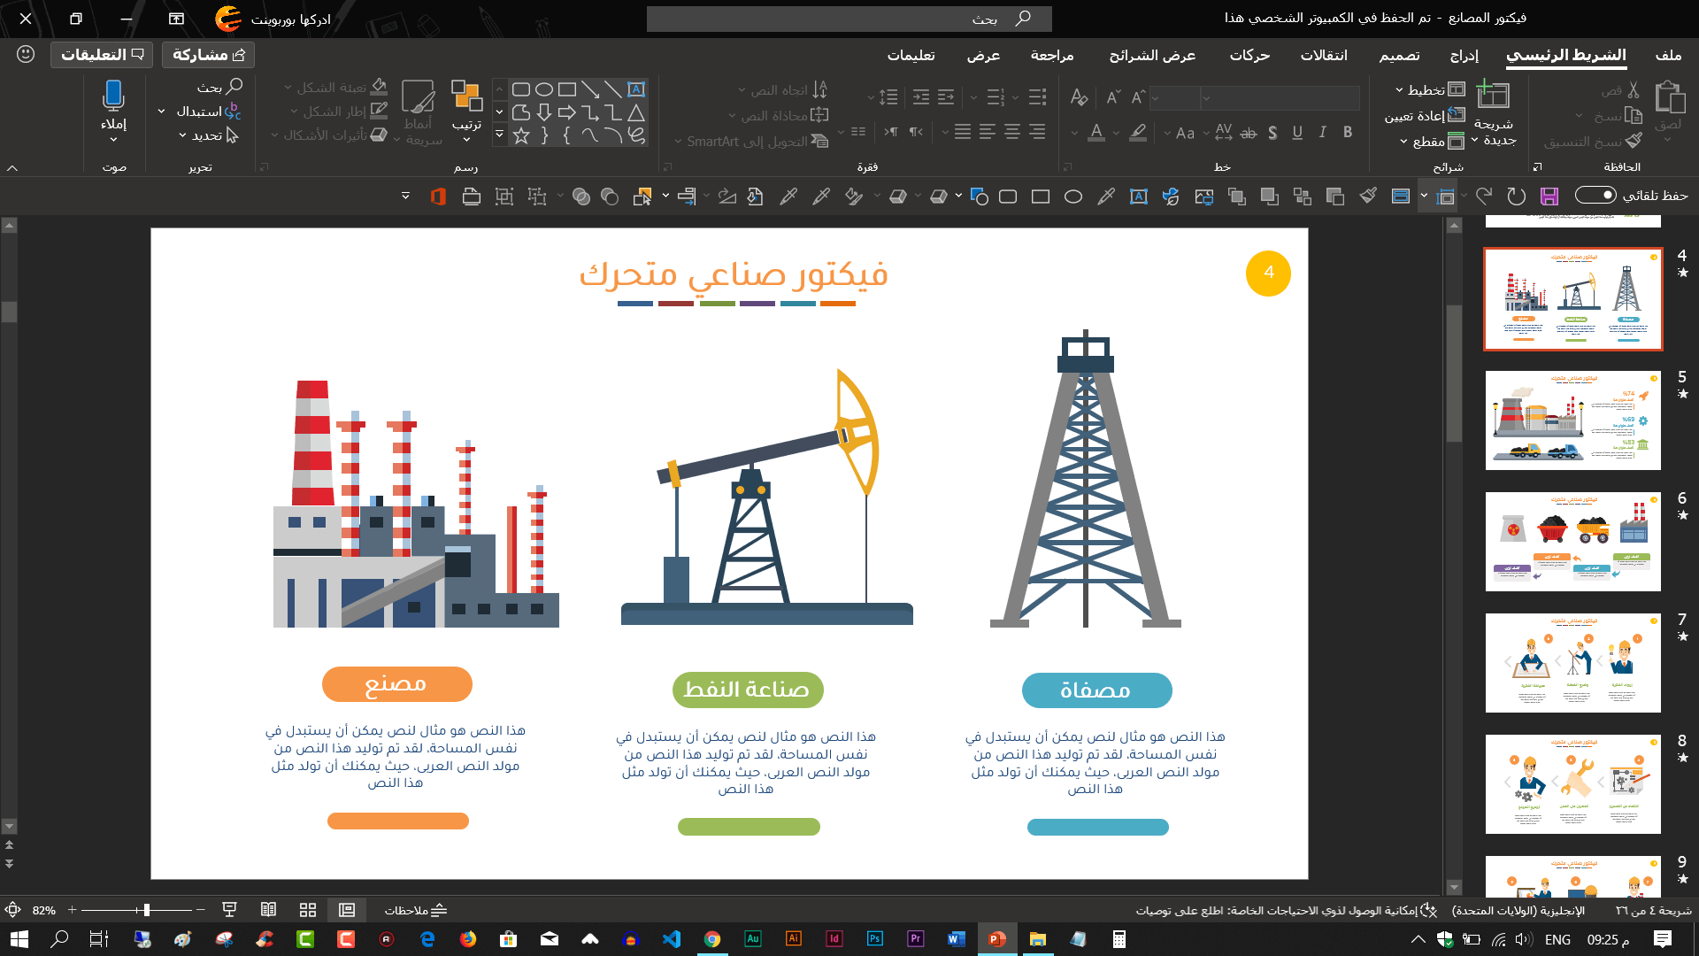Click the Comments button (التعليقات)
Screen dimensions: 1699x956
[102, 55]
